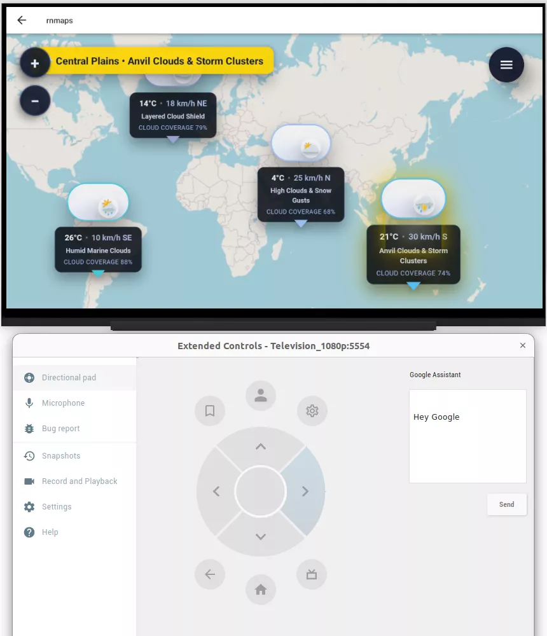This screenshot has height=636, width=547.
Task: Click the back arrow in the app bar
Action: (21, 20)
